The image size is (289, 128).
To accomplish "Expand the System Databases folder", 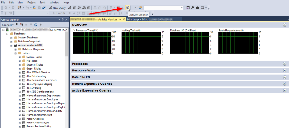I will click(12, 38).
